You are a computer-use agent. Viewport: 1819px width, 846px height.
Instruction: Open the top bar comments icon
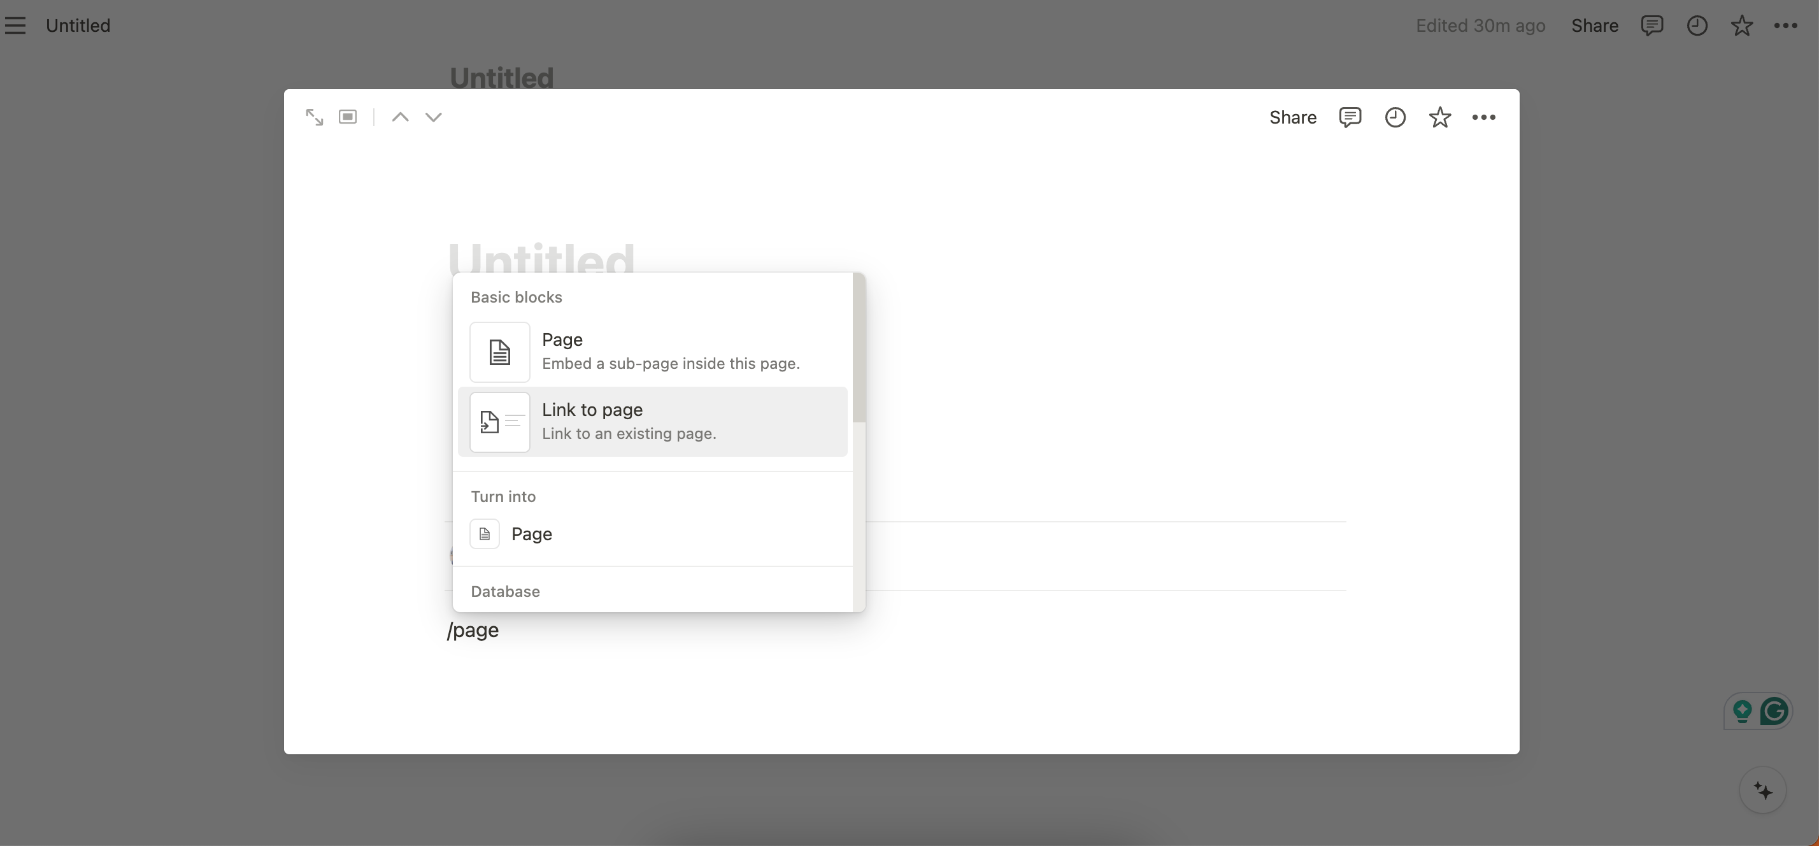1651,25
